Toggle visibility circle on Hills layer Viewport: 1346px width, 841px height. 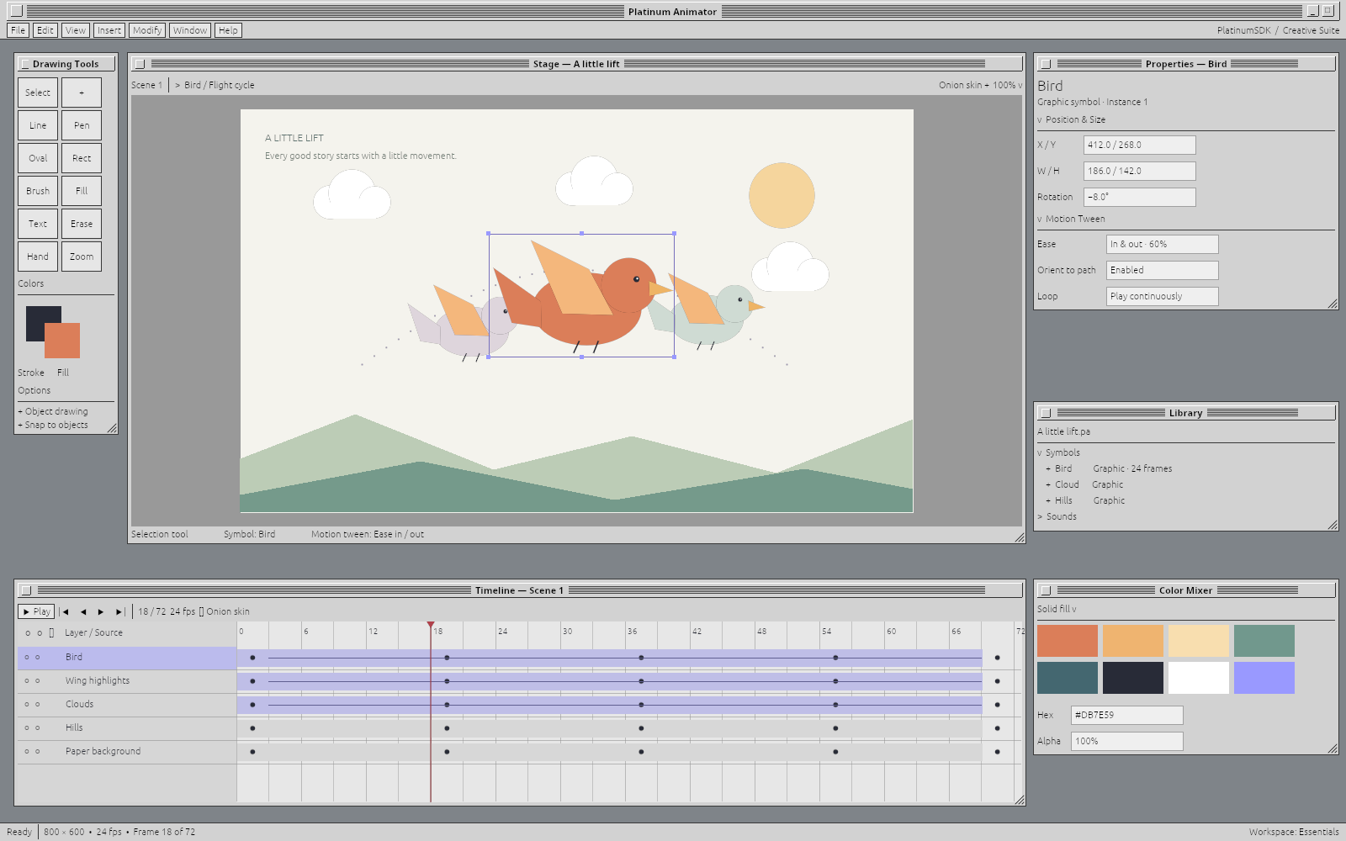[27, 728]
